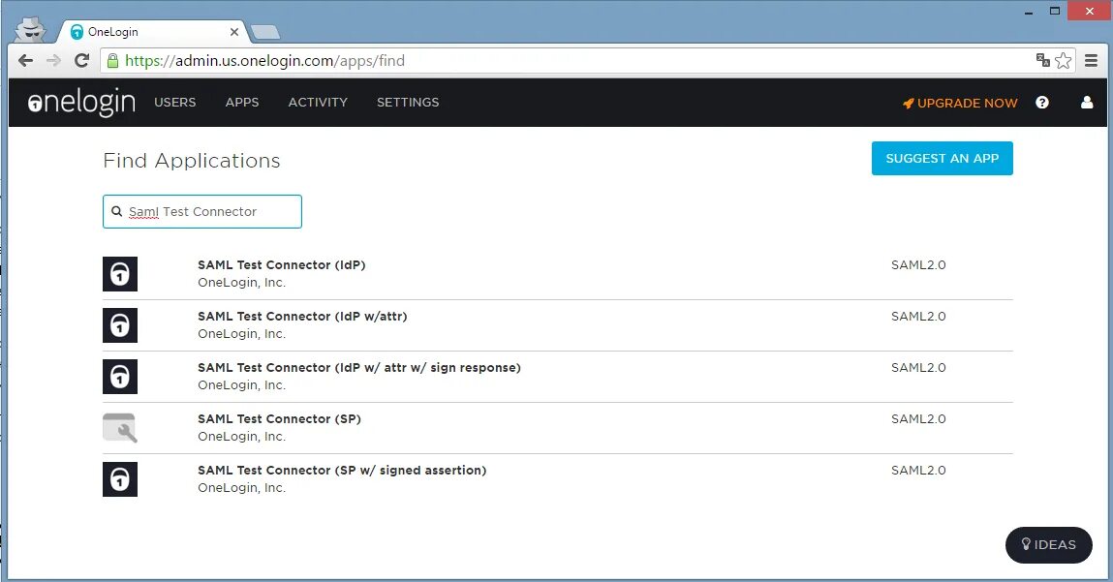Click the Find Applications heading
The image size is (1113, 582).
coord(192,161)
